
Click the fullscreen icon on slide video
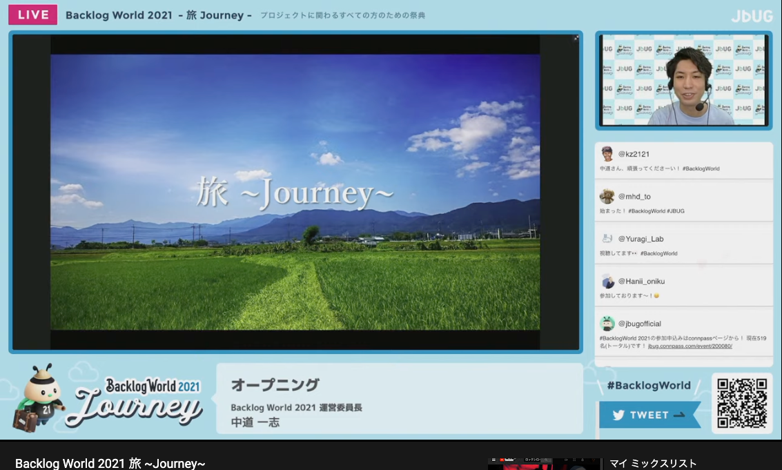point(576,38)
